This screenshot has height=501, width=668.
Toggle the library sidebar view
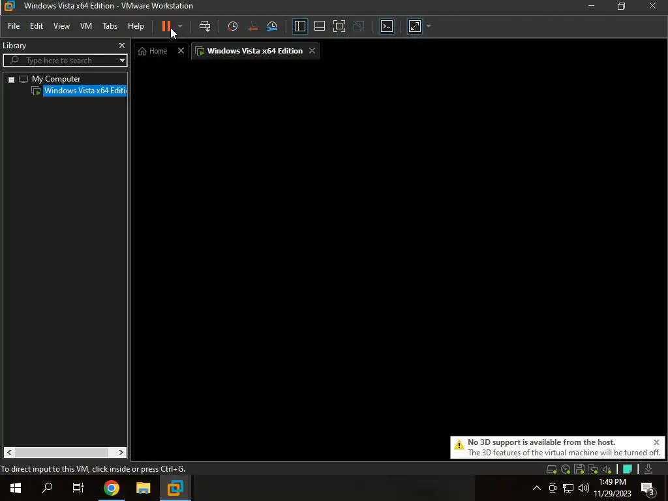click(x=300, y=26)
